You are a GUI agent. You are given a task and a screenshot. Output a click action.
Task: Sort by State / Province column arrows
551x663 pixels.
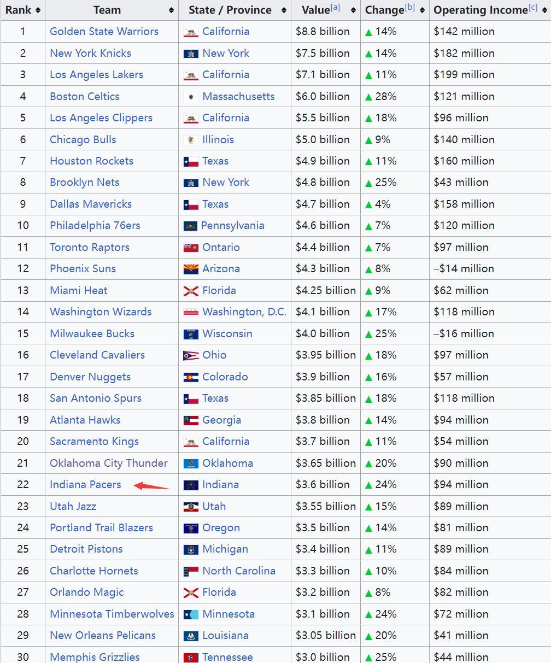coord(284,10)
